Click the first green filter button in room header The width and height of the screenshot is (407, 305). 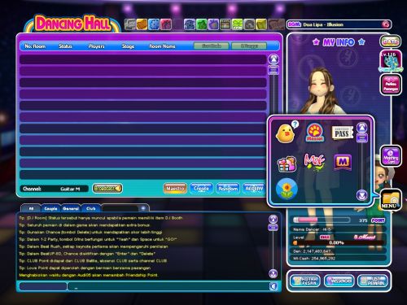pos(212,46)
